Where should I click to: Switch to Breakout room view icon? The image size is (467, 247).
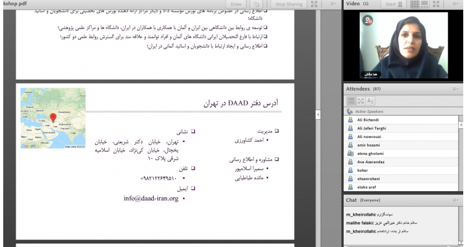(361, 101)
